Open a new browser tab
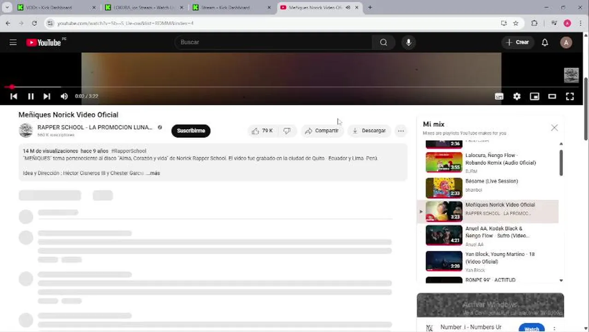 [370, 7]
